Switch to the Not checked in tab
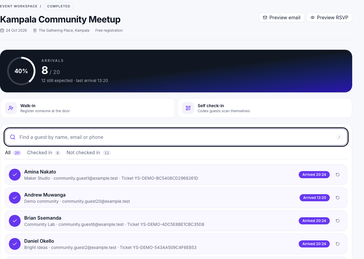The image size is (364, 259). (89, 153)
